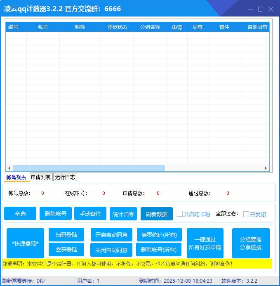This screenshot has width=280, height=286.
Task: Click the 通过总数 label
Action: click(200, 193)
